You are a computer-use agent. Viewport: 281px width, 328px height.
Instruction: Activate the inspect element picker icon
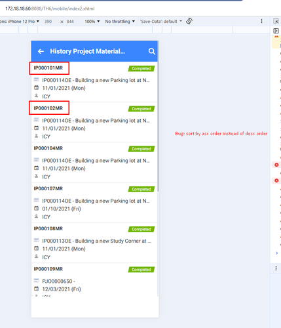tap(276, 21)
